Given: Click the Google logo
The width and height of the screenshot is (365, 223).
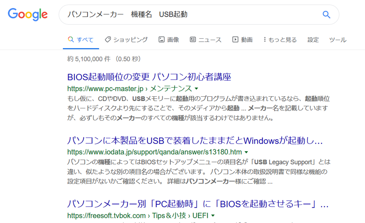Looking at the screenshot, I should 28,14.
